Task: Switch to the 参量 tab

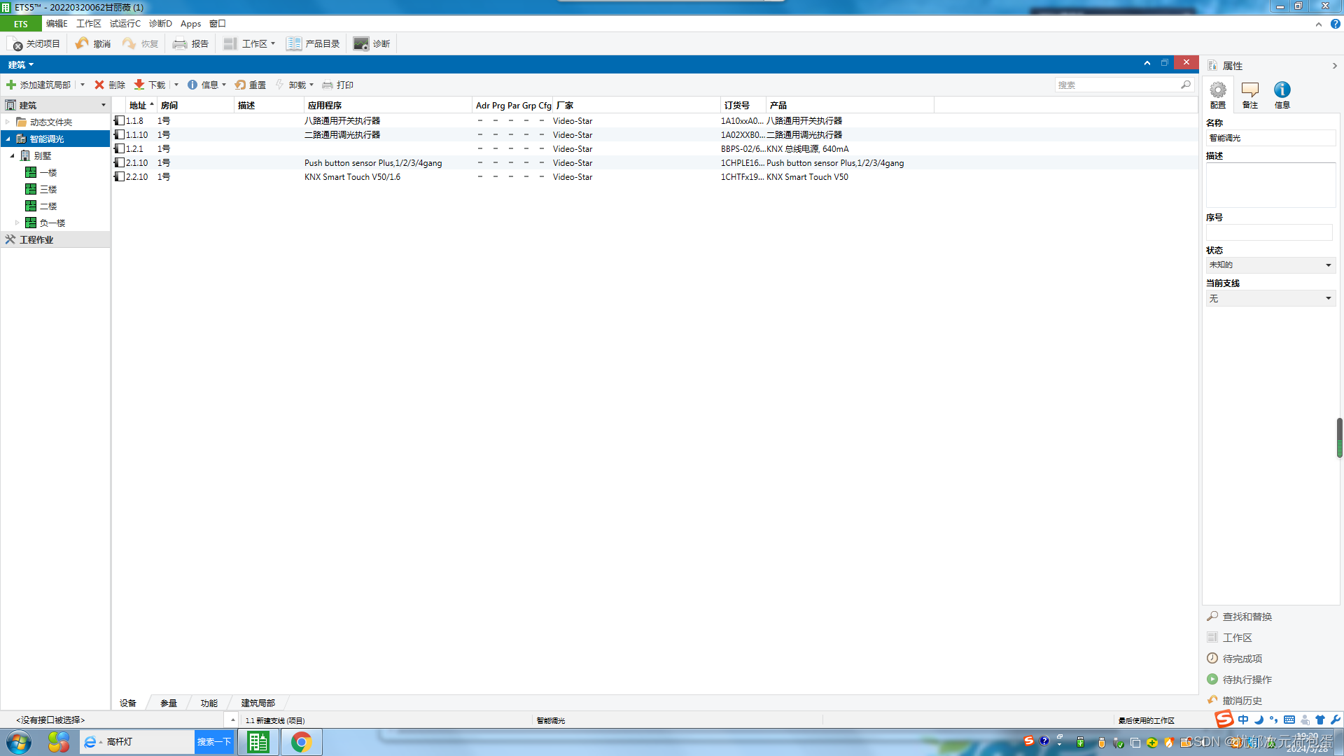Action: click(x=169, y=703)
